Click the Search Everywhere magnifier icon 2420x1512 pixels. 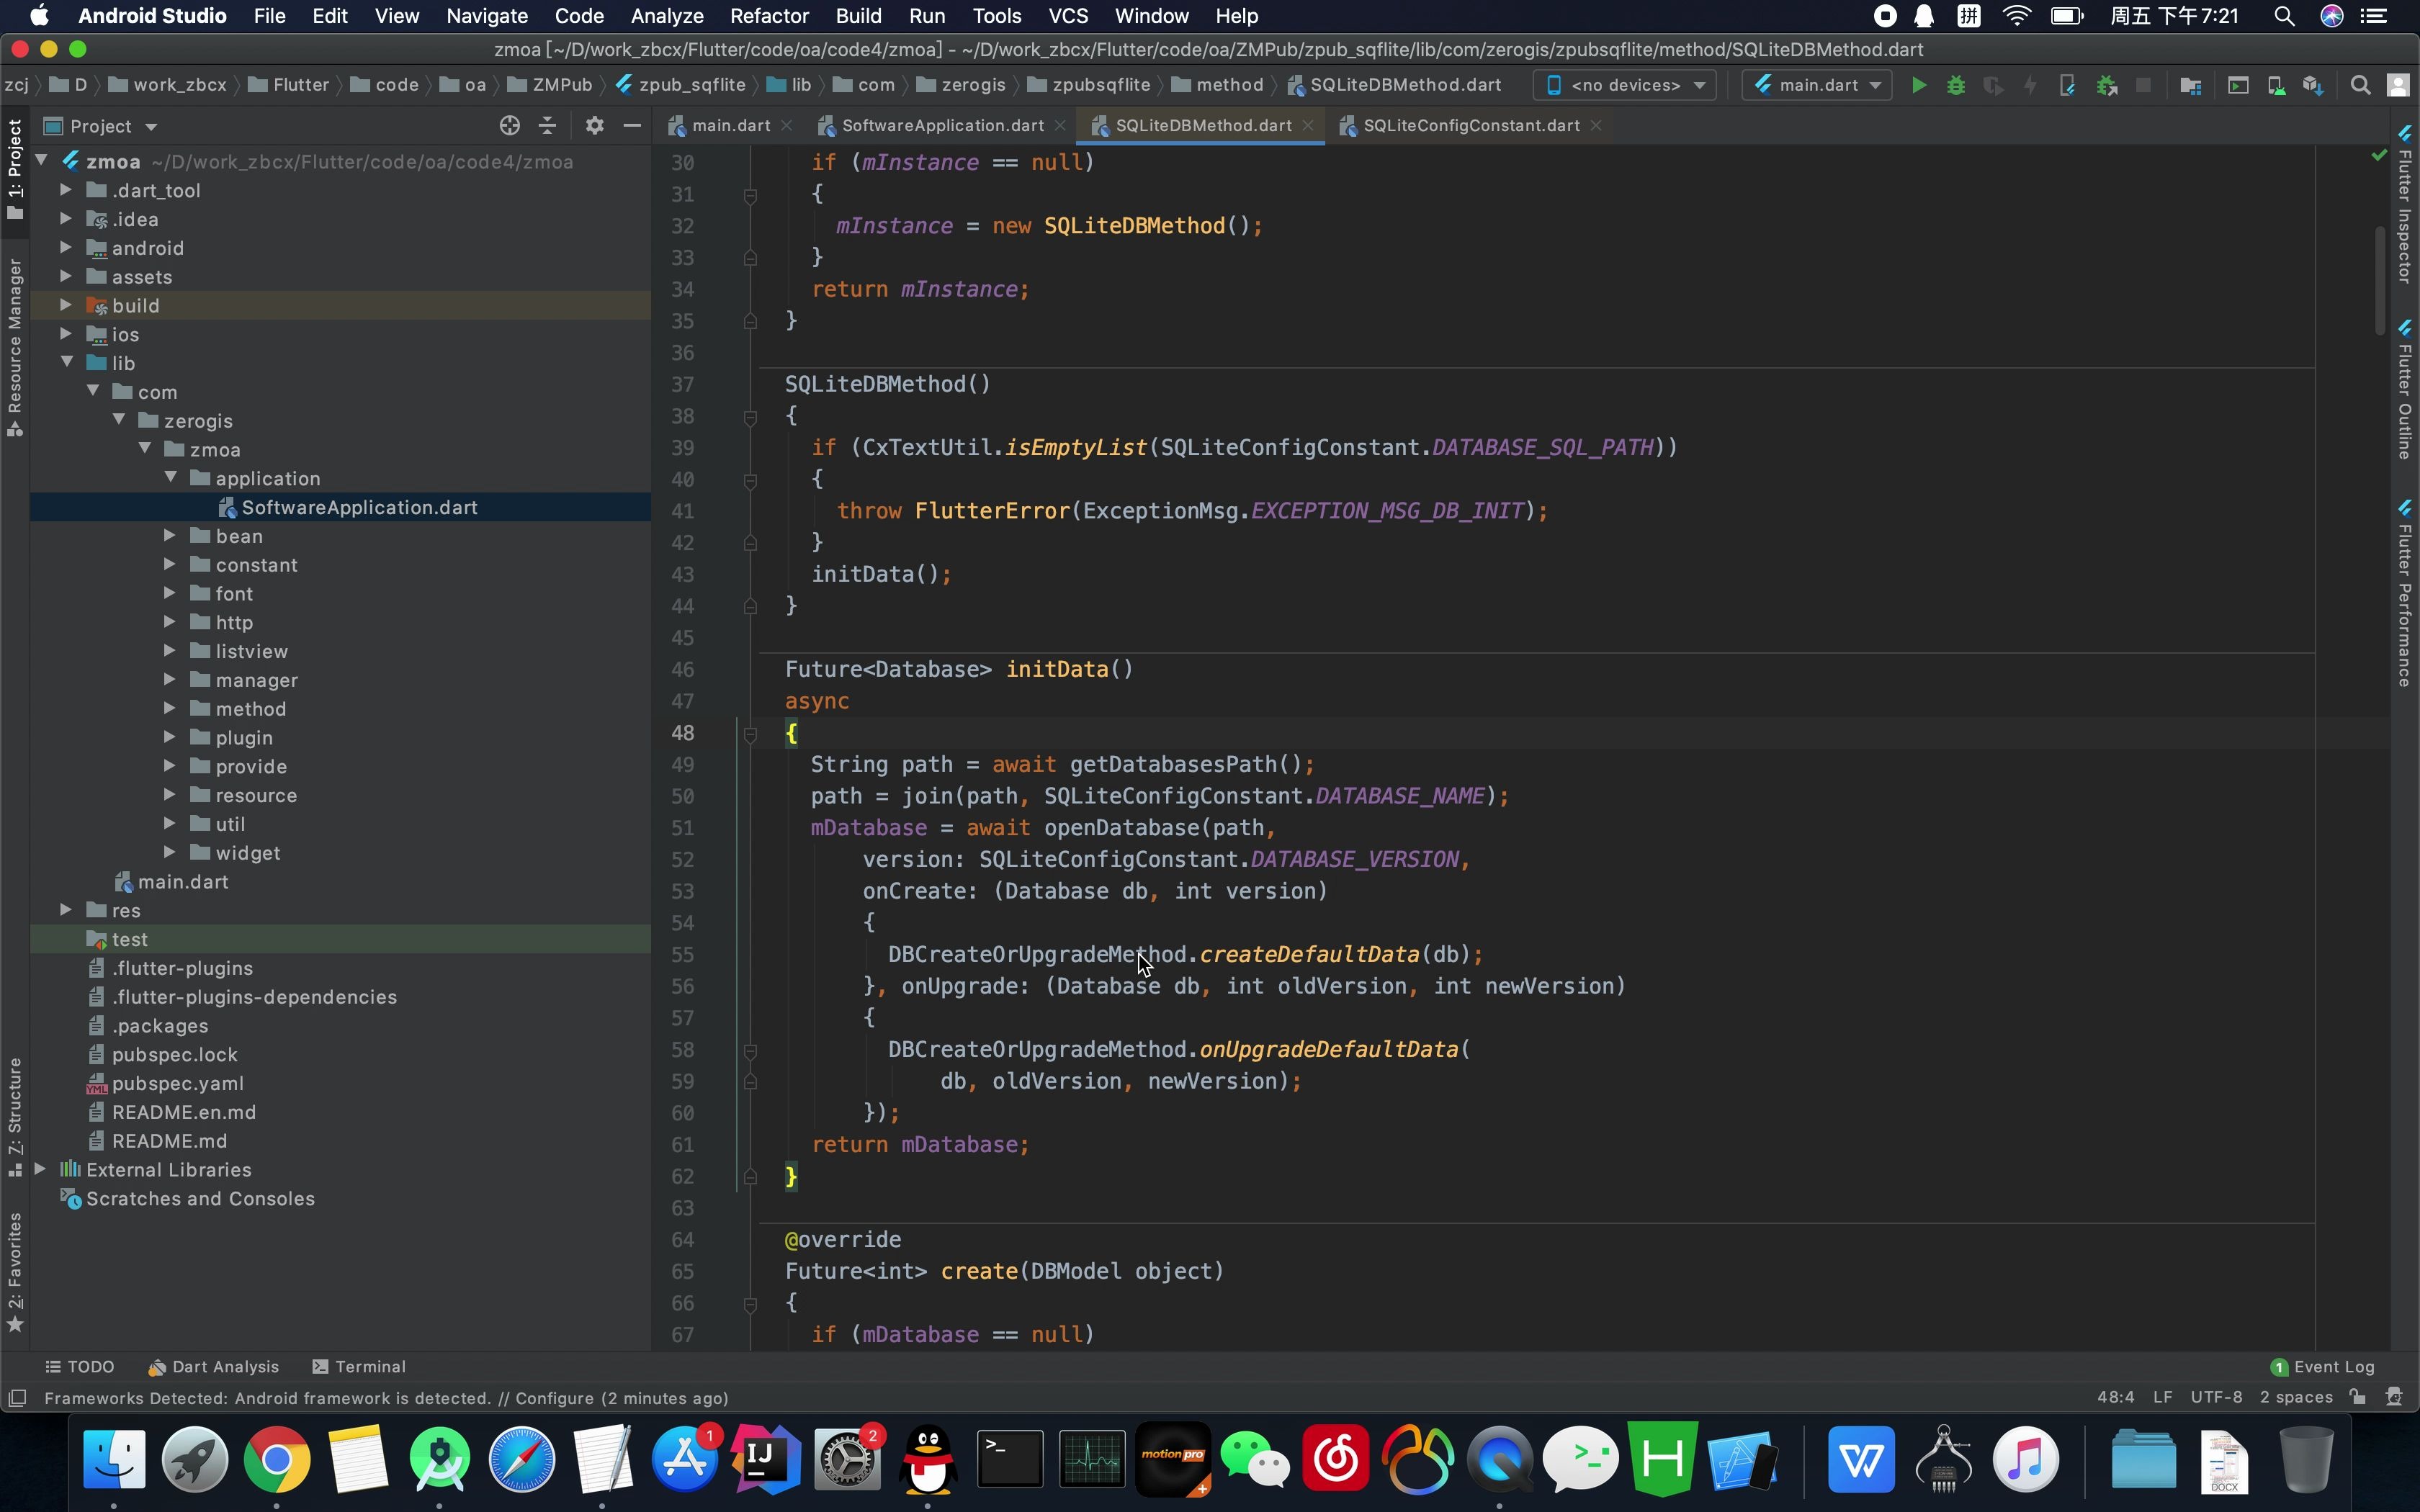click(x=2360, y=86)
